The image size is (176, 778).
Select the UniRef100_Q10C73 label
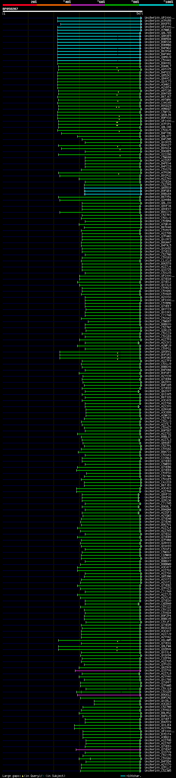click(x=158, y=81)
